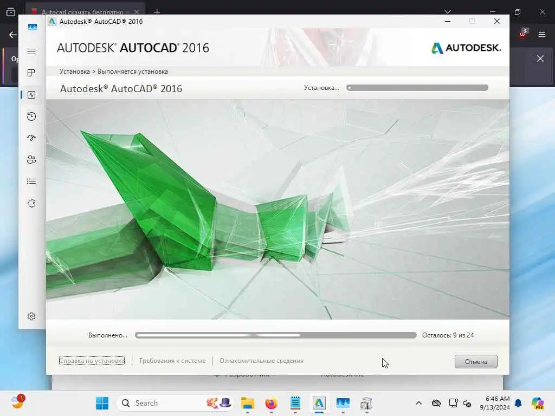This screenshot has width=555, height=416.
Task: Open Firefox View icon in browser
Action: [x=11, y=12]
